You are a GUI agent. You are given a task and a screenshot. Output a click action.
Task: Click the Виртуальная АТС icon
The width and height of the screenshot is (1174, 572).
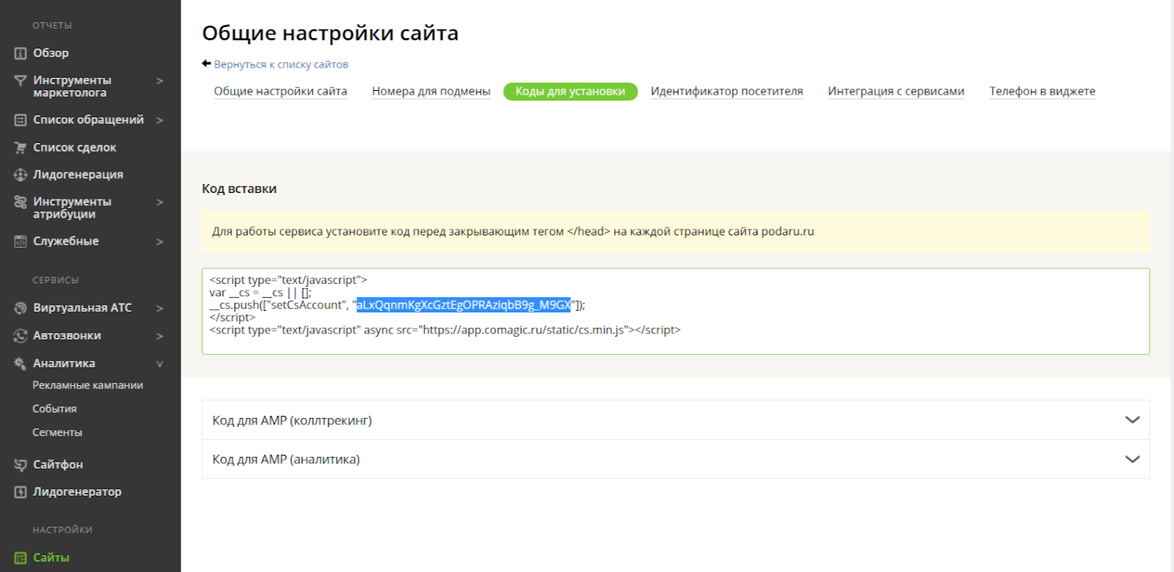(21, 308)
